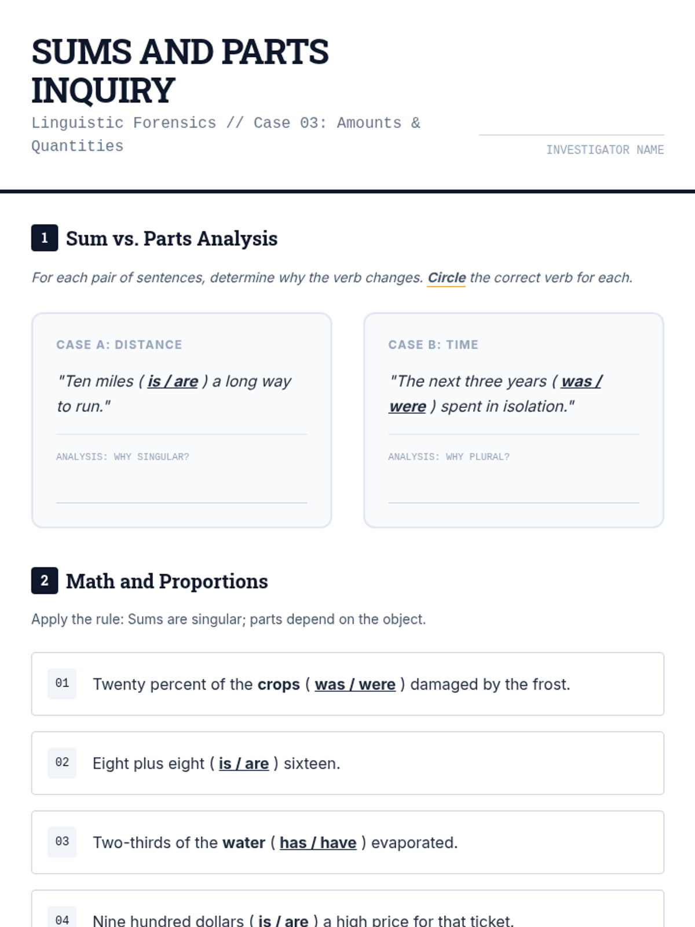Click the underlined word Circle in instructions
Viewport: 695px width, 927px height.
(x=447, y=278)
